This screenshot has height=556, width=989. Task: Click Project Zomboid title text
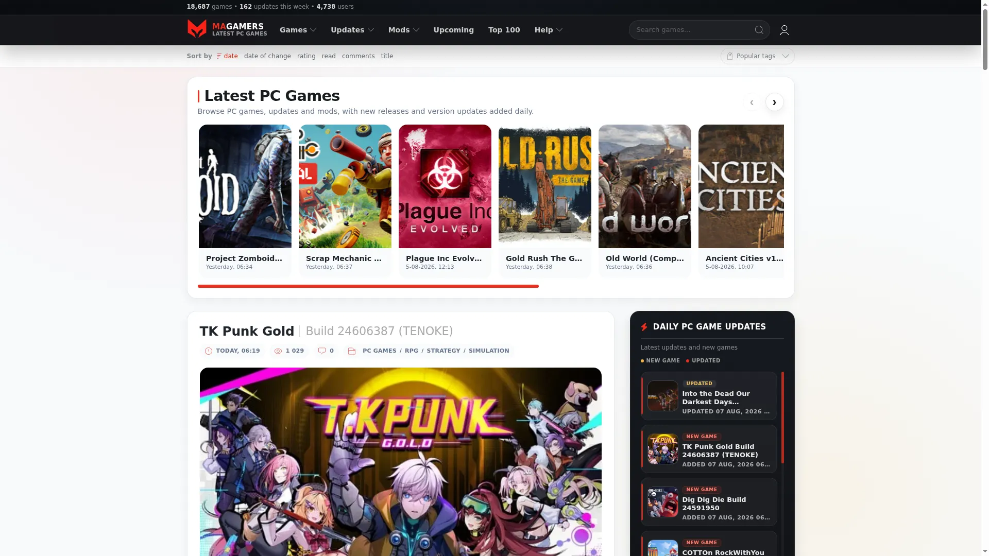point(244,258)
